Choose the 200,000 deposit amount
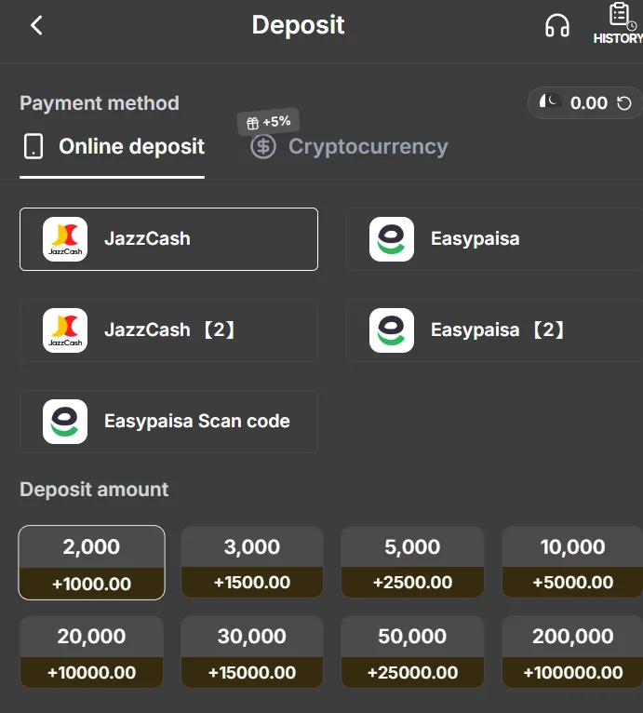Screen dimensions: 643x713 coord(572,652)
